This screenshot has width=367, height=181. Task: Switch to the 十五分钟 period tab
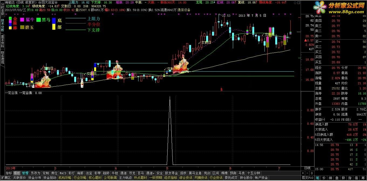point(253,173)
